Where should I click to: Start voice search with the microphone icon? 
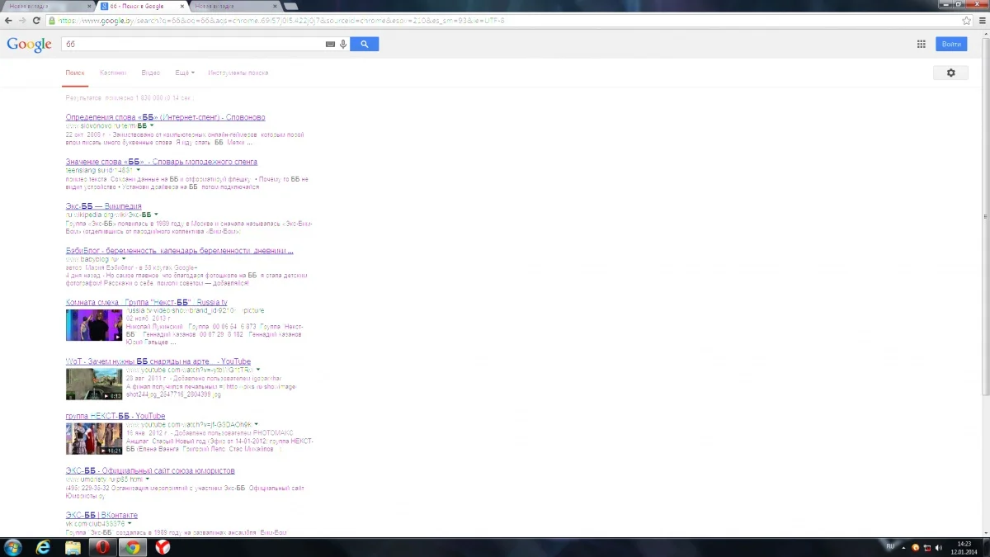point(342,44)
